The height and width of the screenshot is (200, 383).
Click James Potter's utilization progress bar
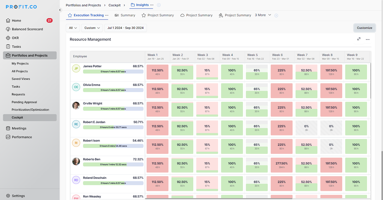click(x=113, y=72)
